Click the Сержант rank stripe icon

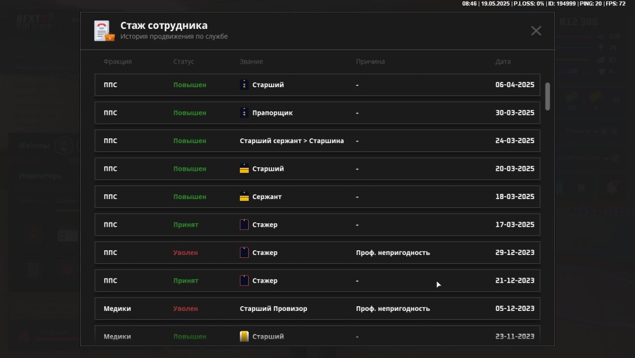tap(244, 197)
